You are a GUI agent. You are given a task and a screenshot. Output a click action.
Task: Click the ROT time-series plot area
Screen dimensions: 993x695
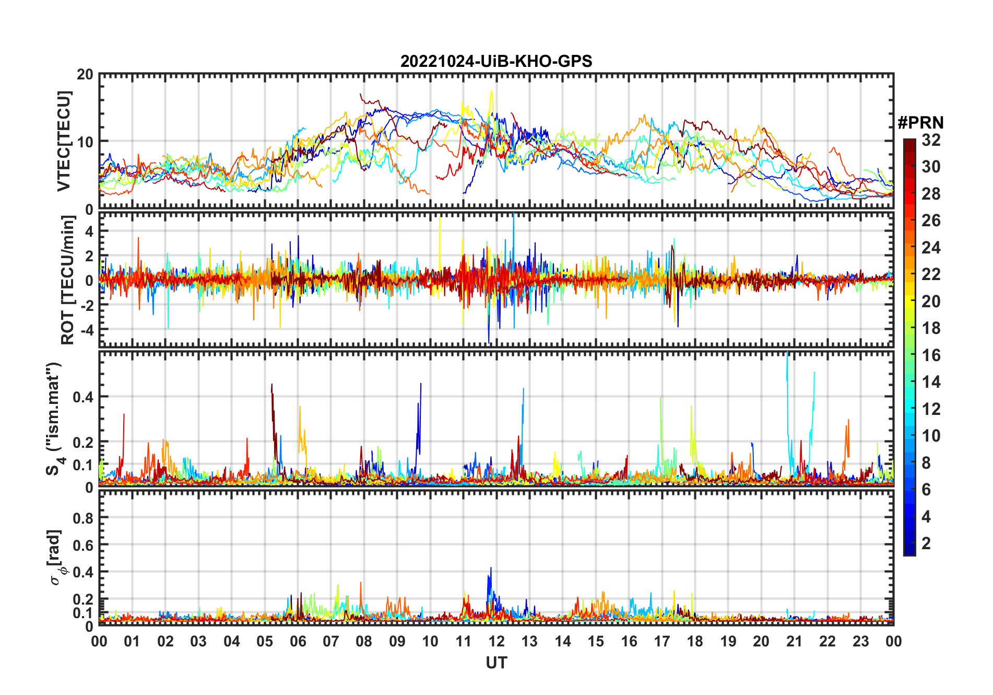pos(496,279)
